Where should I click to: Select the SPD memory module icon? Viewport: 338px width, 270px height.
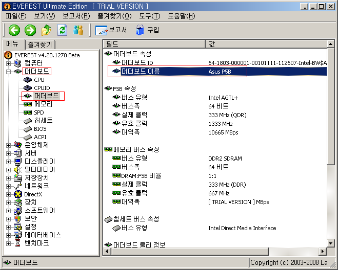(x=28, y=112)
